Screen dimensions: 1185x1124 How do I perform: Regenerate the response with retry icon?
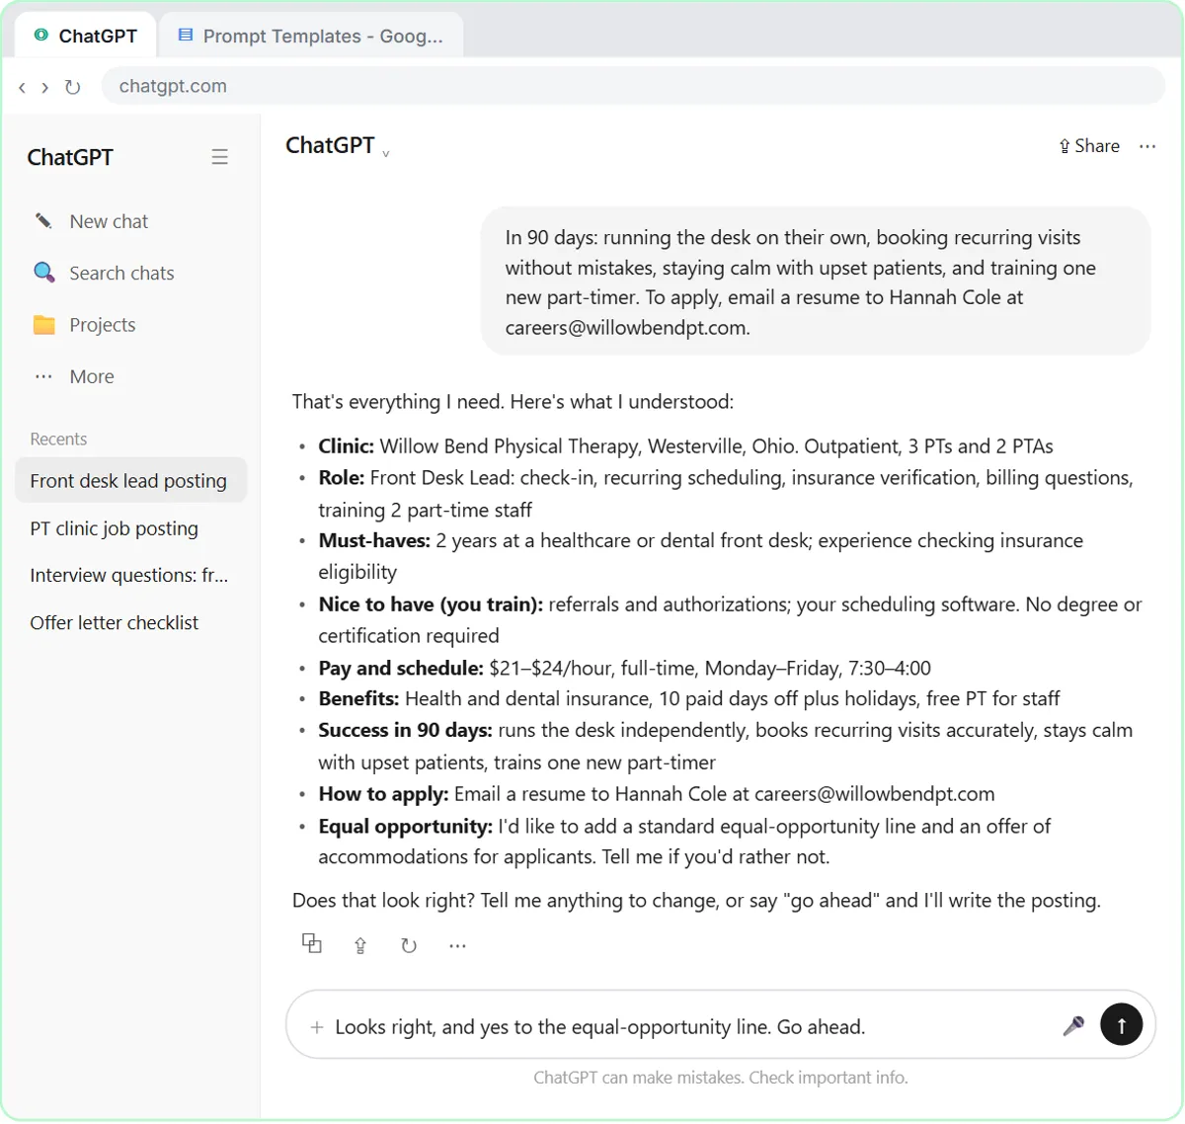click(x=408, y=945)
